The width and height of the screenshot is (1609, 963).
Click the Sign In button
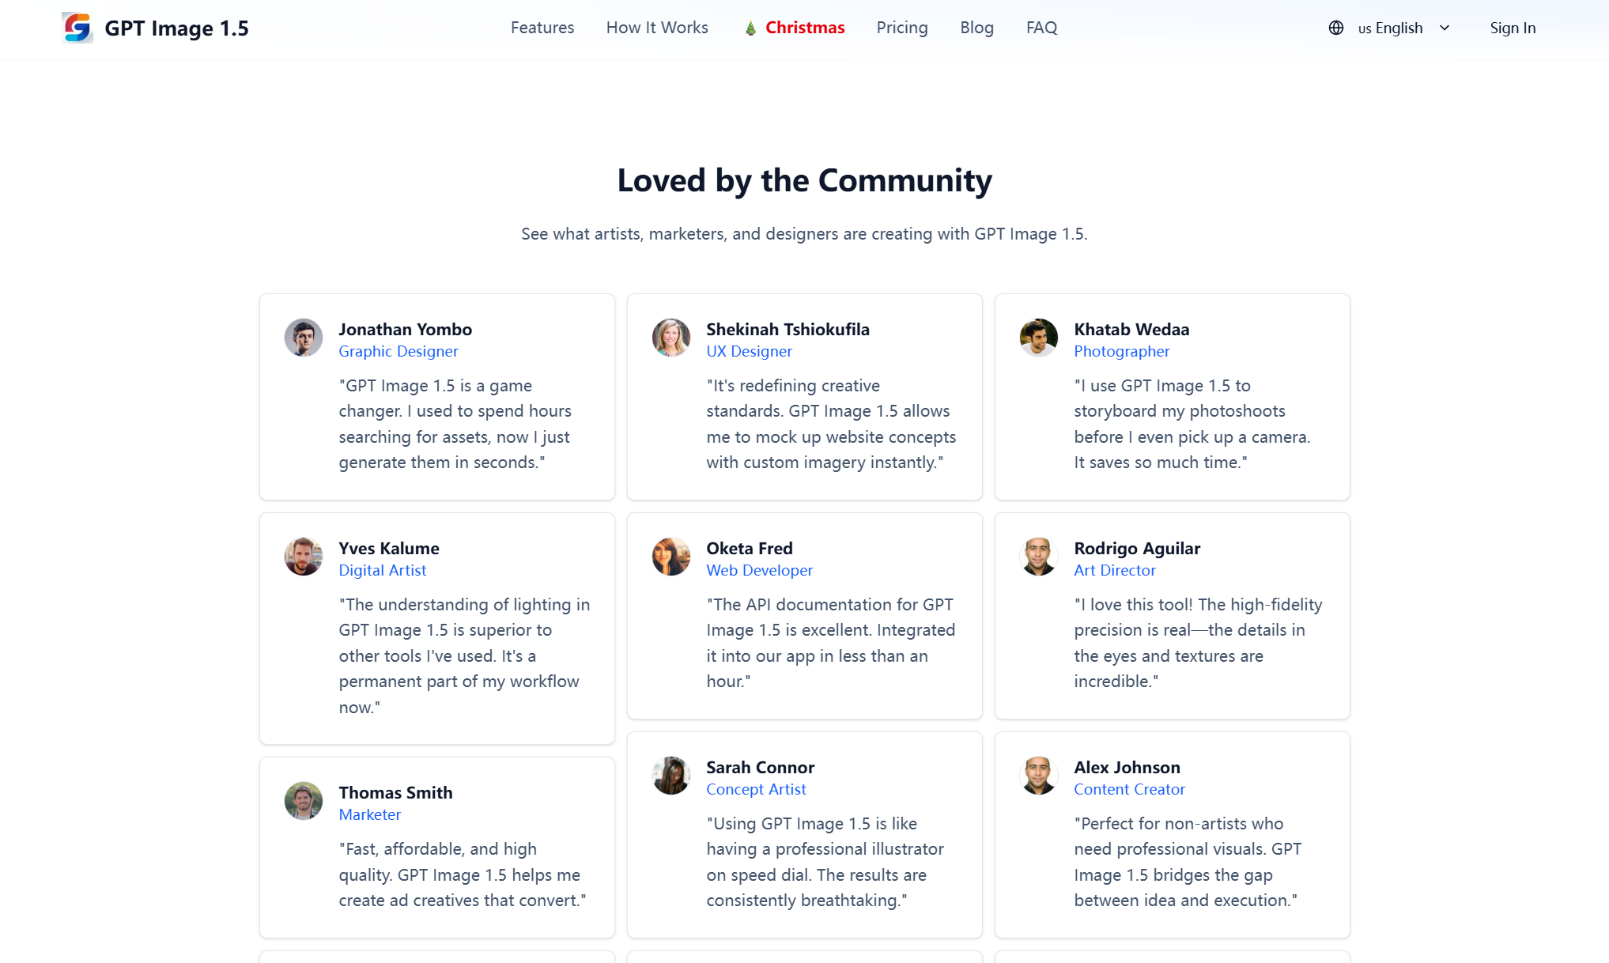[1513, 28]
